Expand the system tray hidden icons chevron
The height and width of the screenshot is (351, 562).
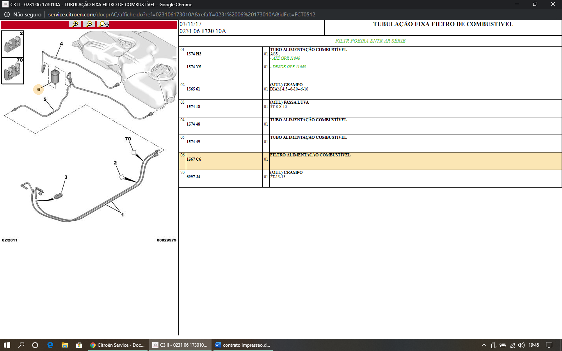click(484, 345)
